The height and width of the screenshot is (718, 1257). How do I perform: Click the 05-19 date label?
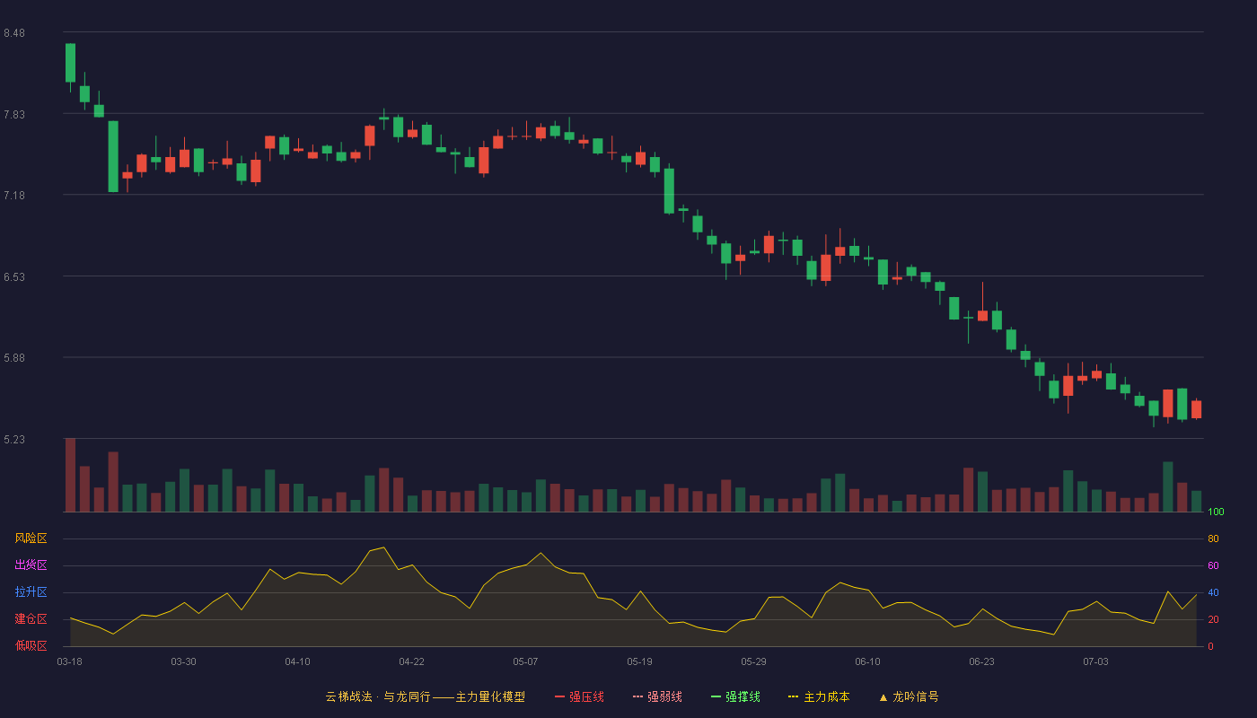pos(639,661)
